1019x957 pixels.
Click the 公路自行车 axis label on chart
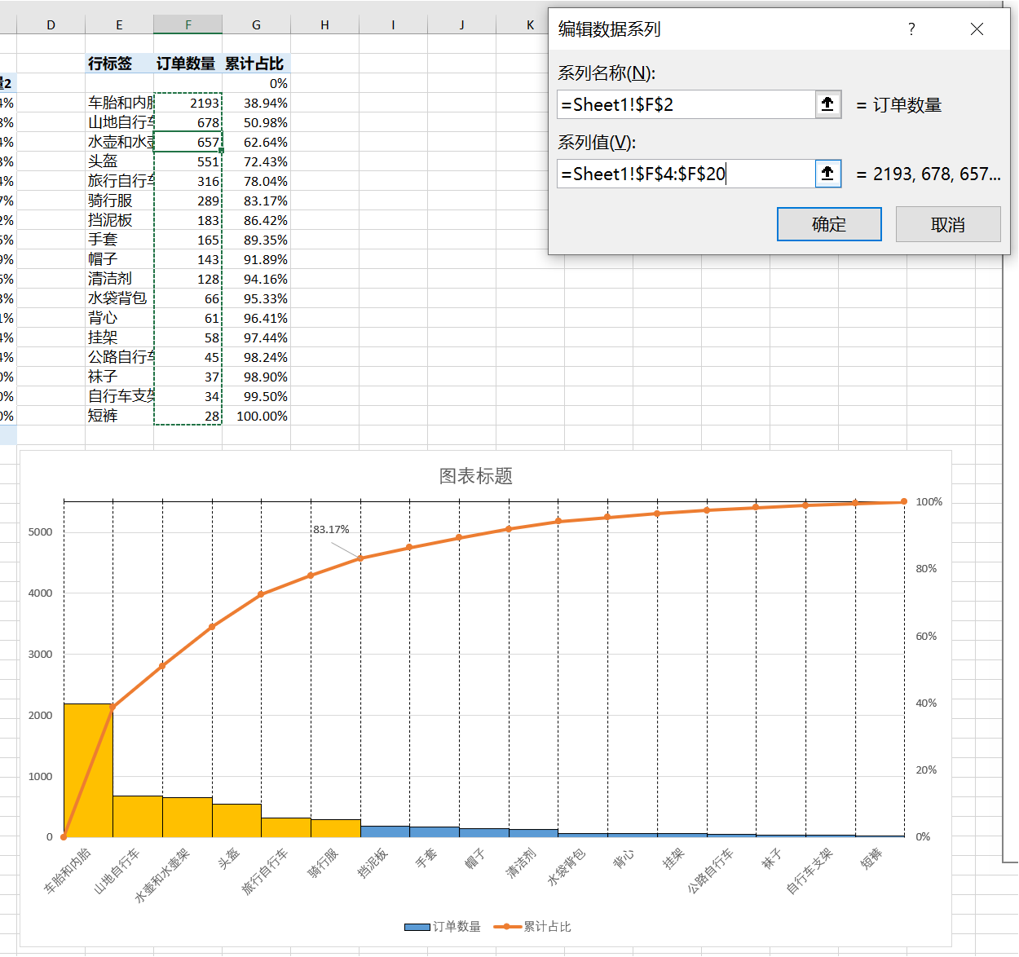[x=710, y=871]
